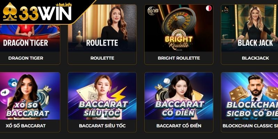Click the 33WIN logo
The height and width of the screenshot is (139, 278).
[x=38, y=11]
